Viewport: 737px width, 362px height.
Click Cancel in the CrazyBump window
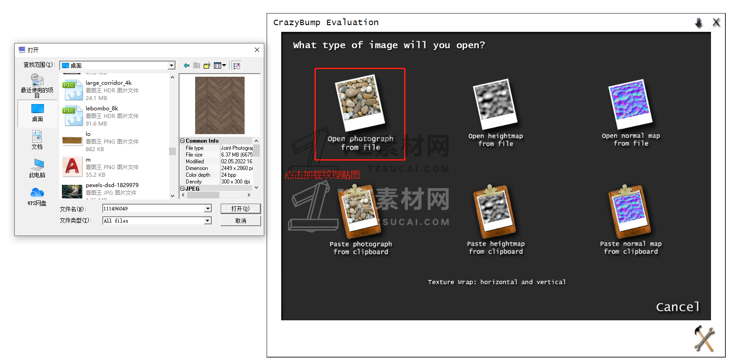(678, 307)
